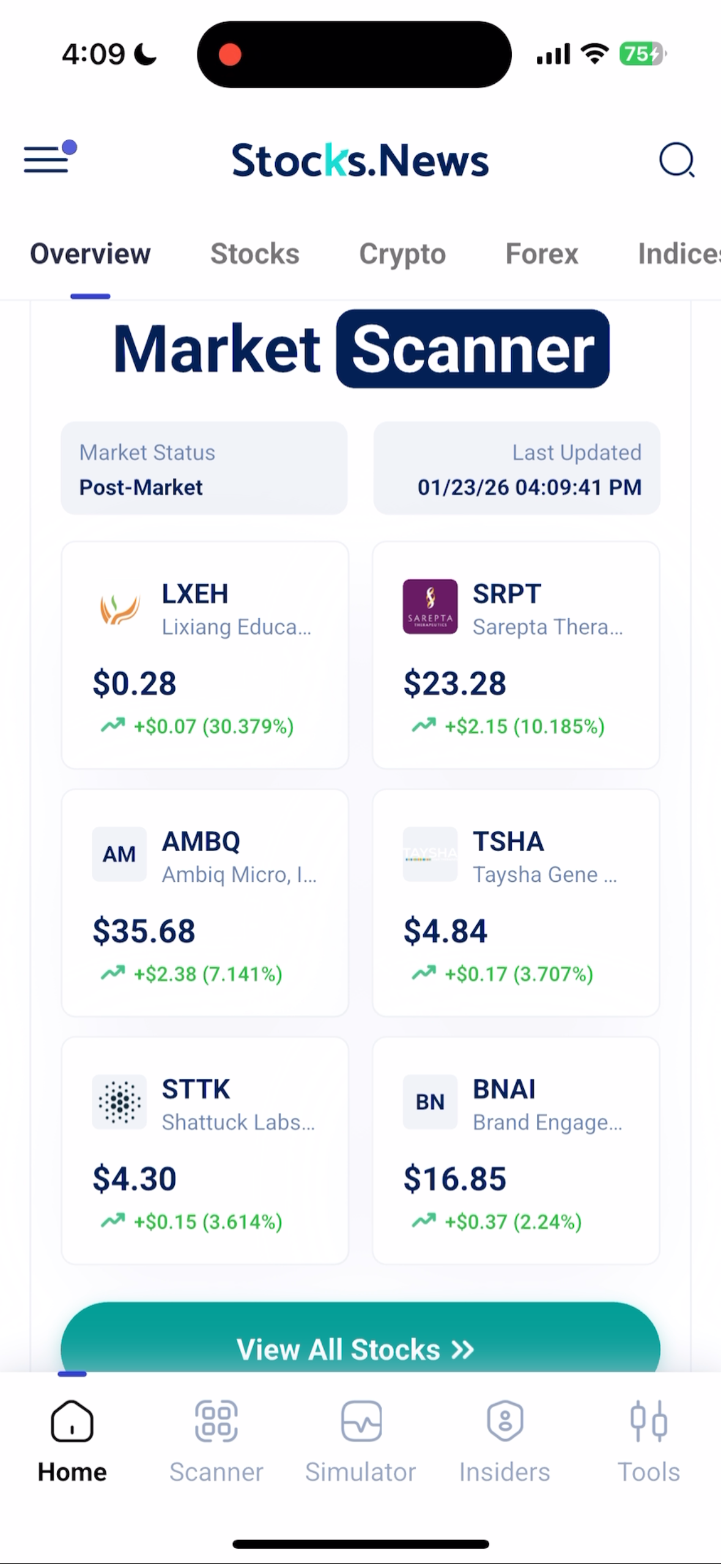Open the Scanner tab icon

click(216, 1421)
